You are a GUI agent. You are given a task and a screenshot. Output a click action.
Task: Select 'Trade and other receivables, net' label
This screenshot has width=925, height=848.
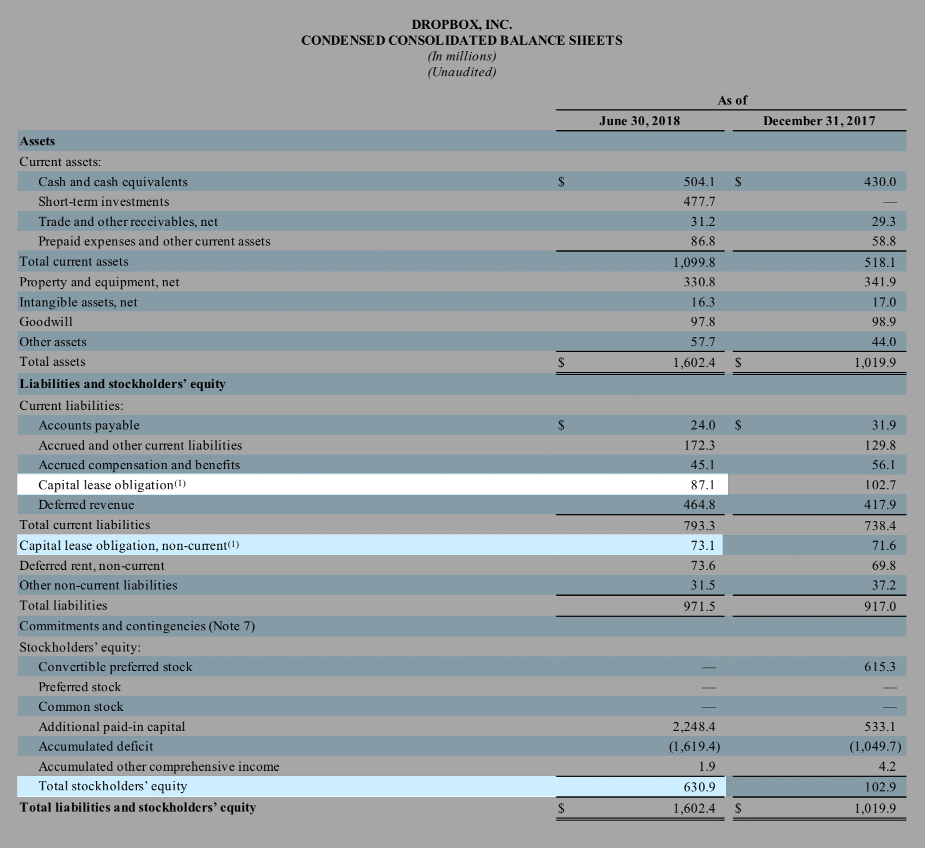(128, 222)
